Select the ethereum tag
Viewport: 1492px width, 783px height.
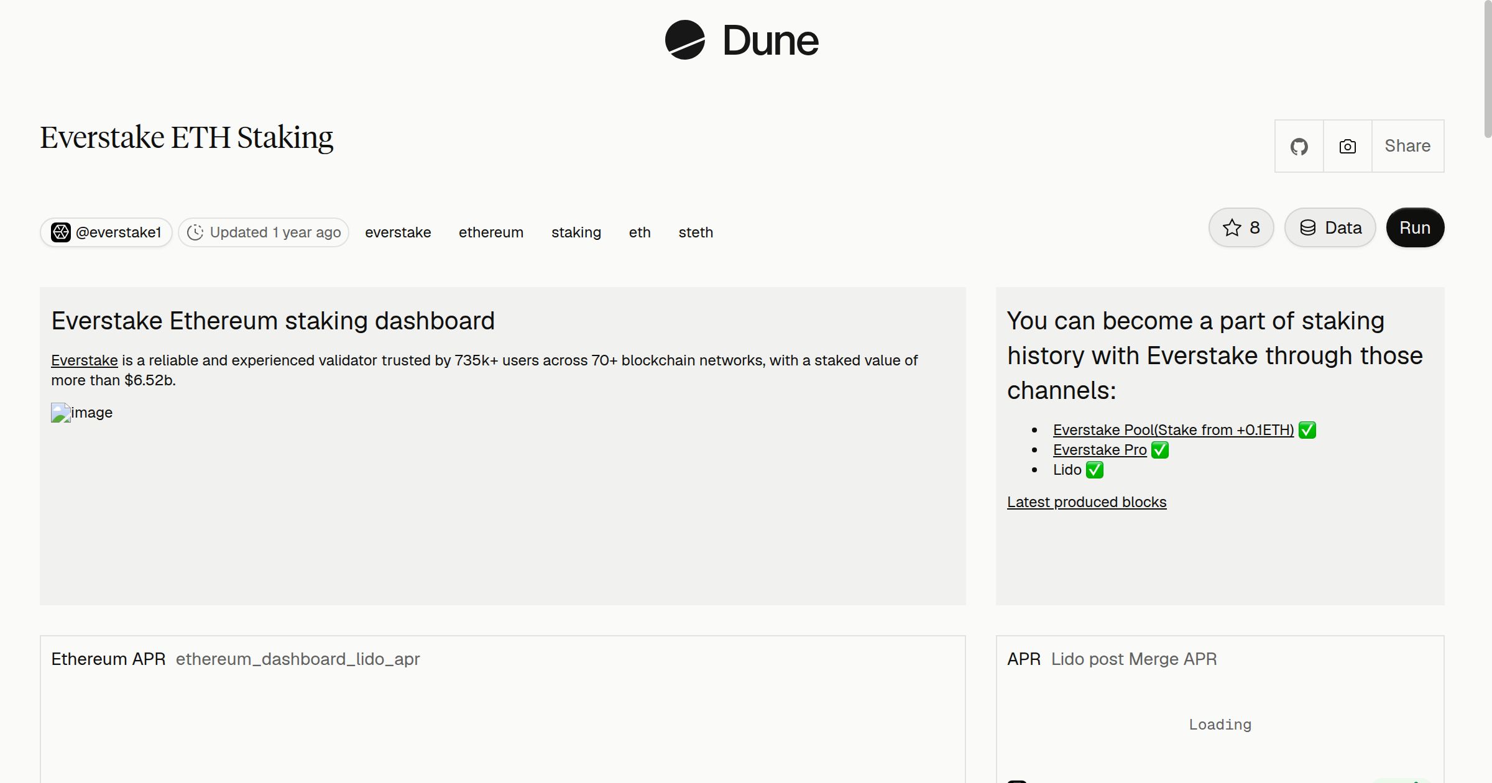491,232
